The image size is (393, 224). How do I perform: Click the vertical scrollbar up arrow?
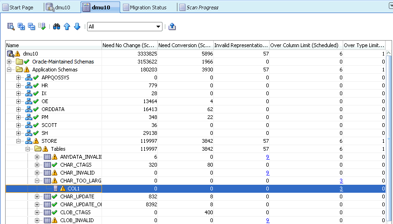coord(388,53)
